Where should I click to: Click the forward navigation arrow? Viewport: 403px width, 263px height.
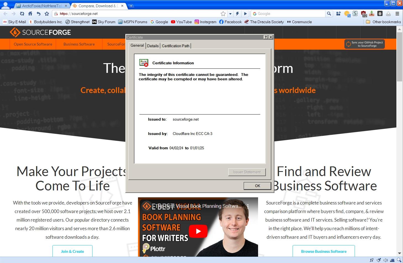[14, 14]
